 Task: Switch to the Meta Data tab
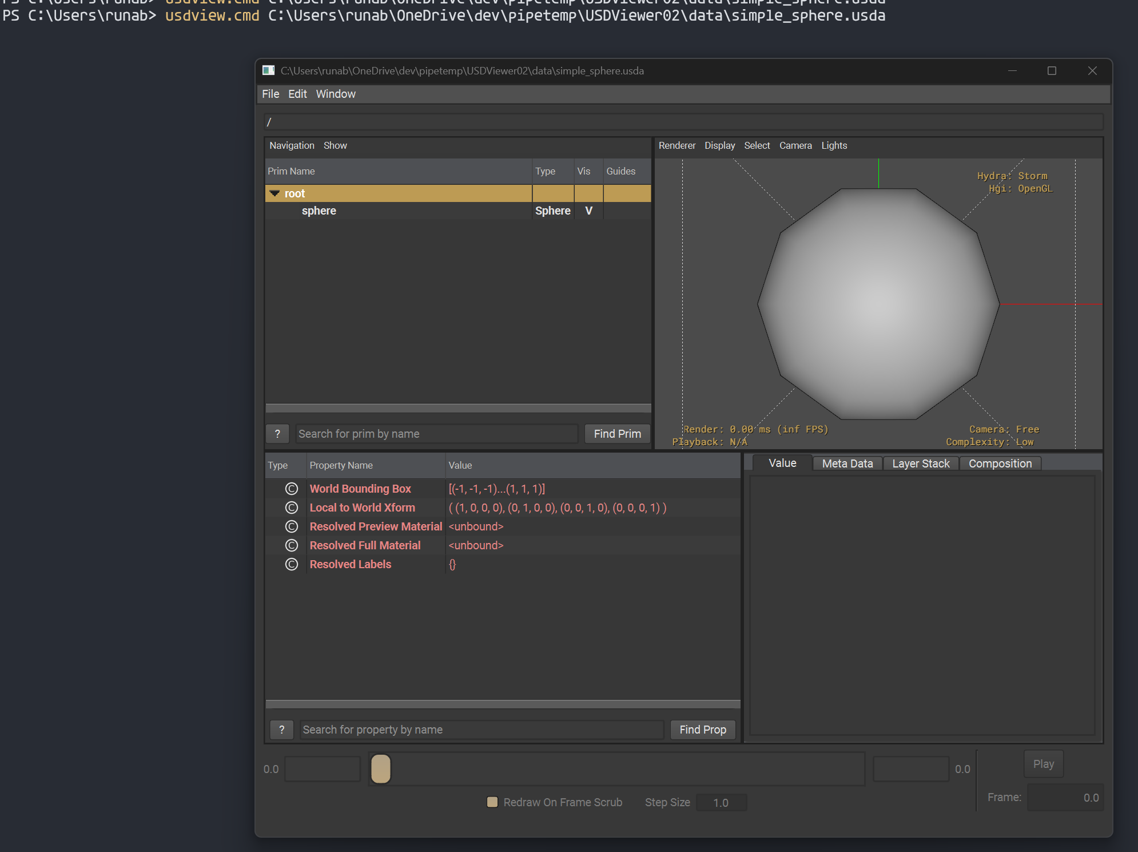click(847, 463)
